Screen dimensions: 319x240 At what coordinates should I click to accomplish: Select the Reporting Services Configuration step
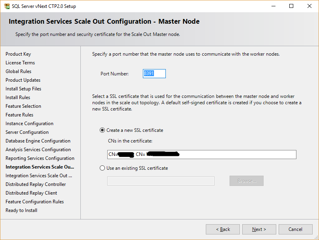pyautogui.click(x=40, y=158)
